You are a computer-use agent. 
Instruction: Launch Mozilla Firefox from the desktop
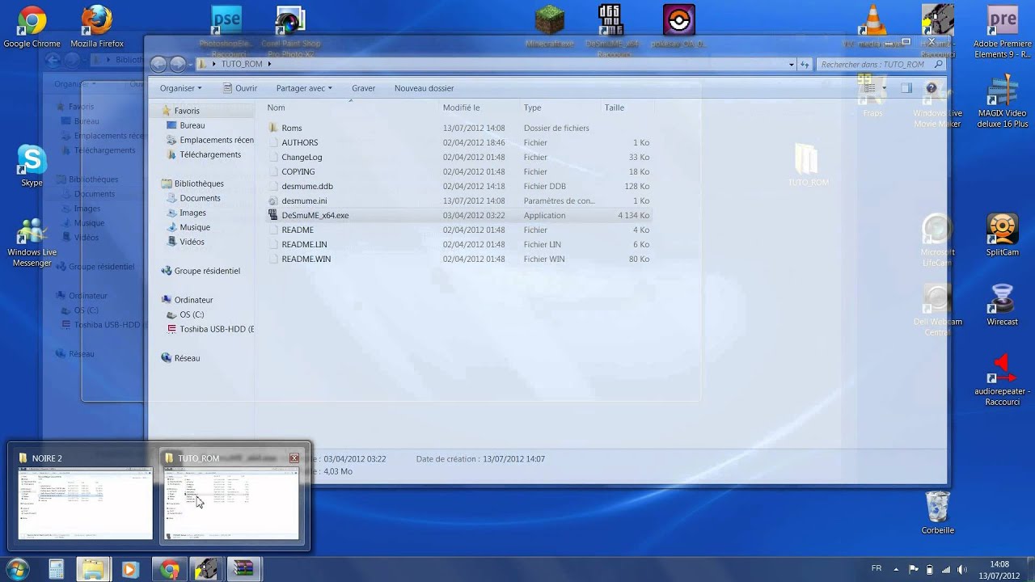(97, 26)
